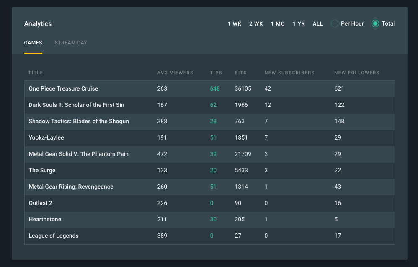Click tips value 28

[x=213, y=121]
